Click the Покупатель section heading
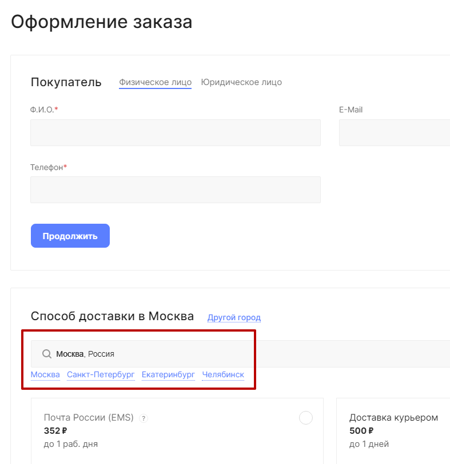Screen dimensions: 450x464 tap(66, 82)
